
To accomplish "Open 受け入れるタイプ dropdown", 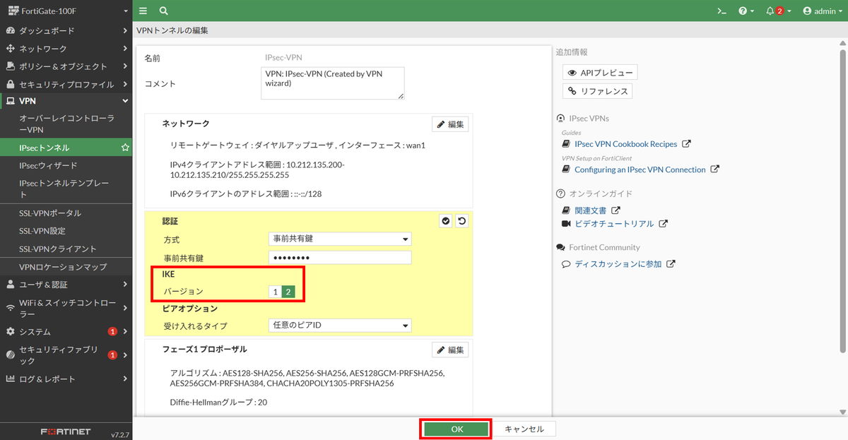I will (x=340, y=326).
